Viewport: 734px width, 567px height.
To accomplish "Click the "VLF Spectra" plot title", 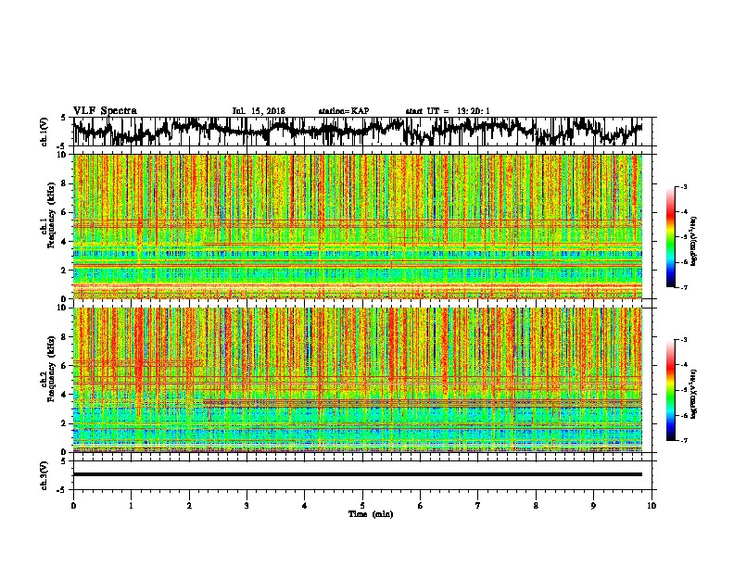I will (105, 110).
